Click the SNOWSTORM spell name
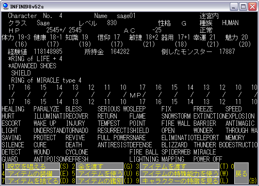The image size is (259, 186). 176,116
